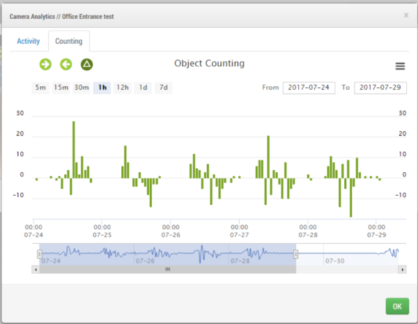The image size is (418, 324).
Task: Click the dark green triangle icon
Action: (x=87, y=65)
